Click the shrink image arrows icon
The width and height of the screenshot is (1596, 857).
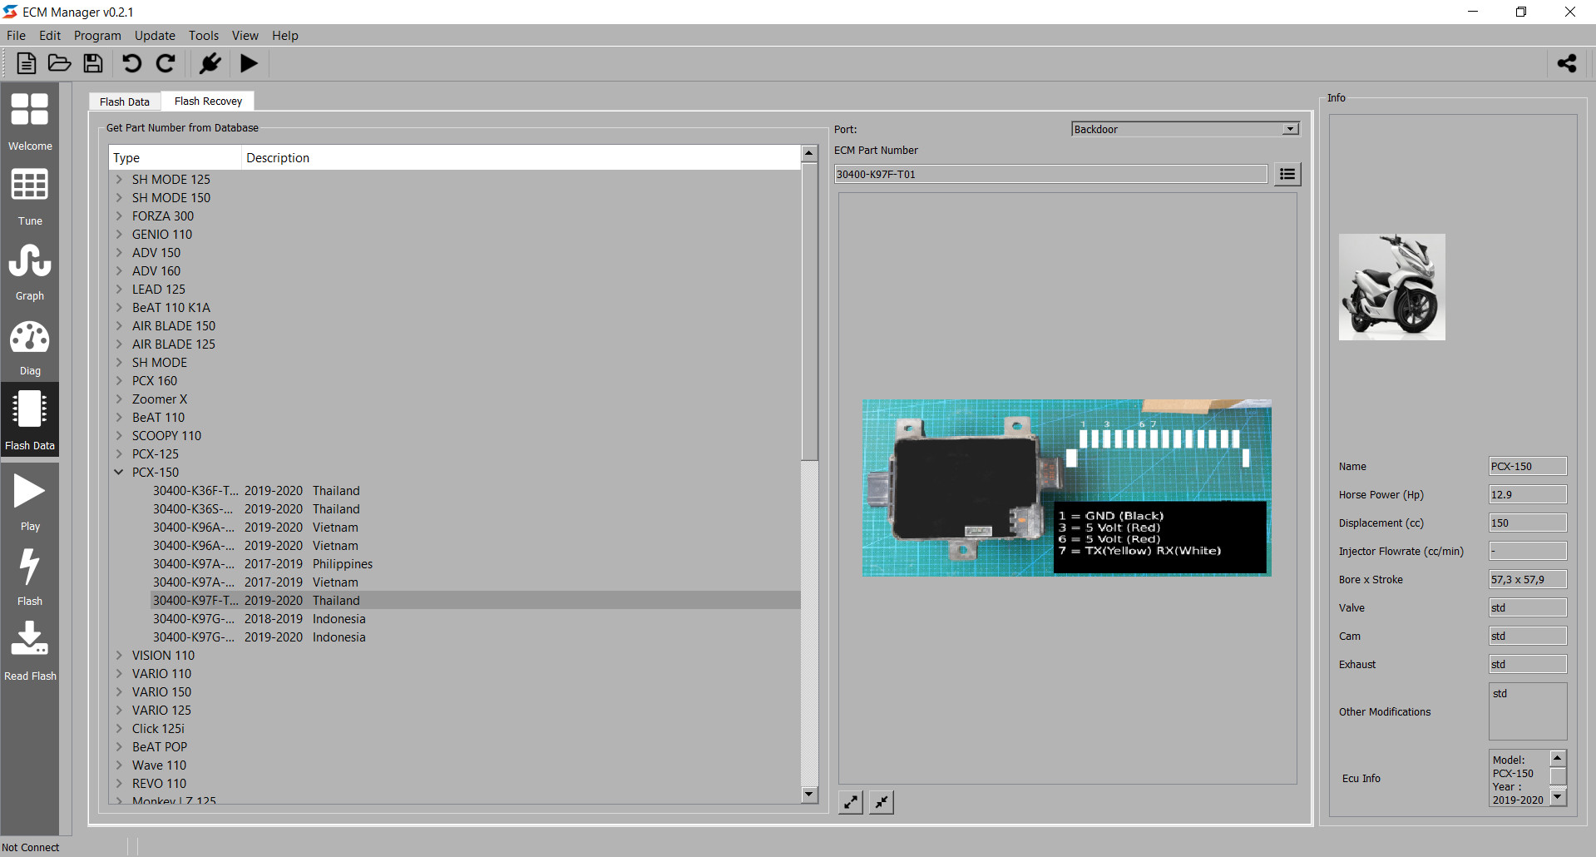882,802
